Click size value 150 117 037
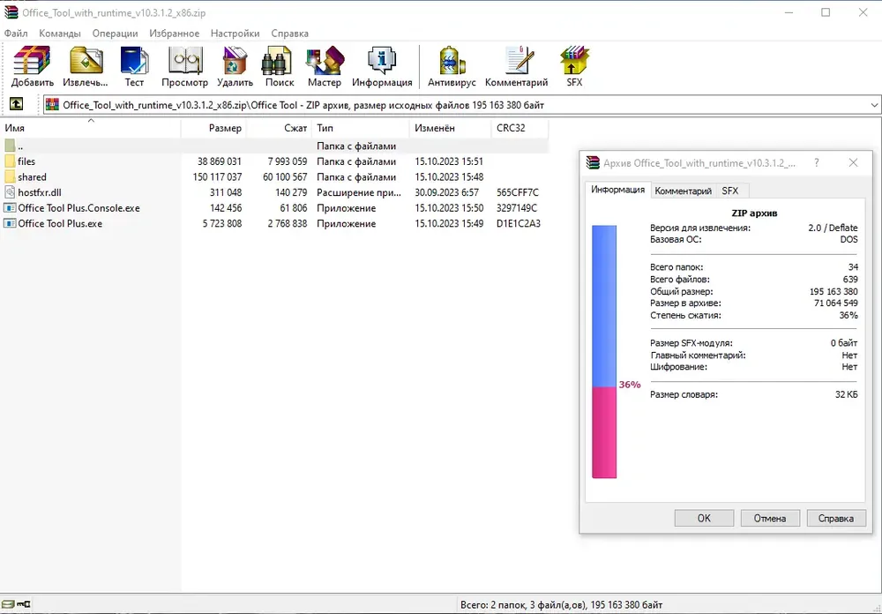 [217, 176]
